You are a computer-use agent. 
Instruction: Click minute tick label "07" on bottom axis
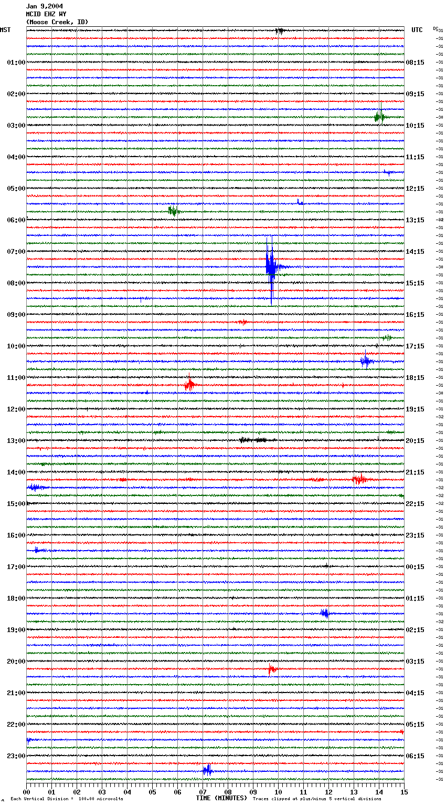tap(203, 792)
